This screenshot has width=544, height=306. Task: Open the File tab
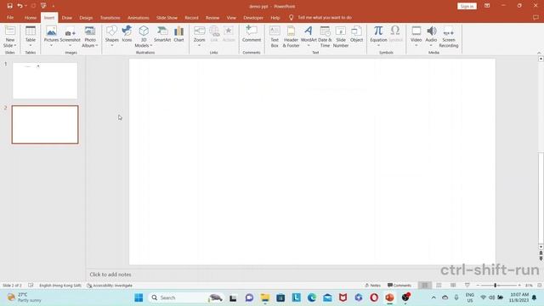tap(10, 17)
